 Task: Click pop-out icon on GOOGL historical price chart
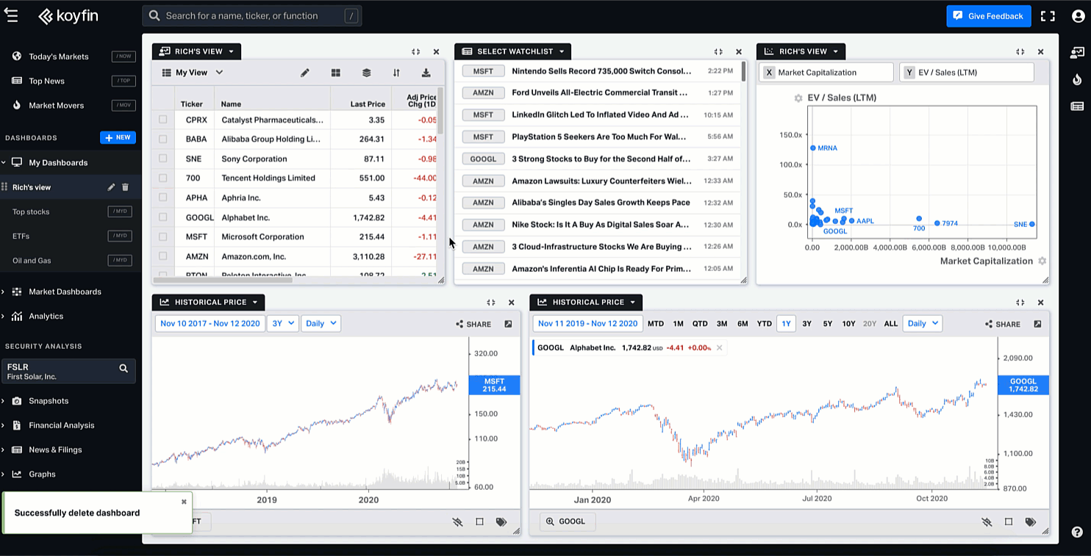pos(1037,324)
